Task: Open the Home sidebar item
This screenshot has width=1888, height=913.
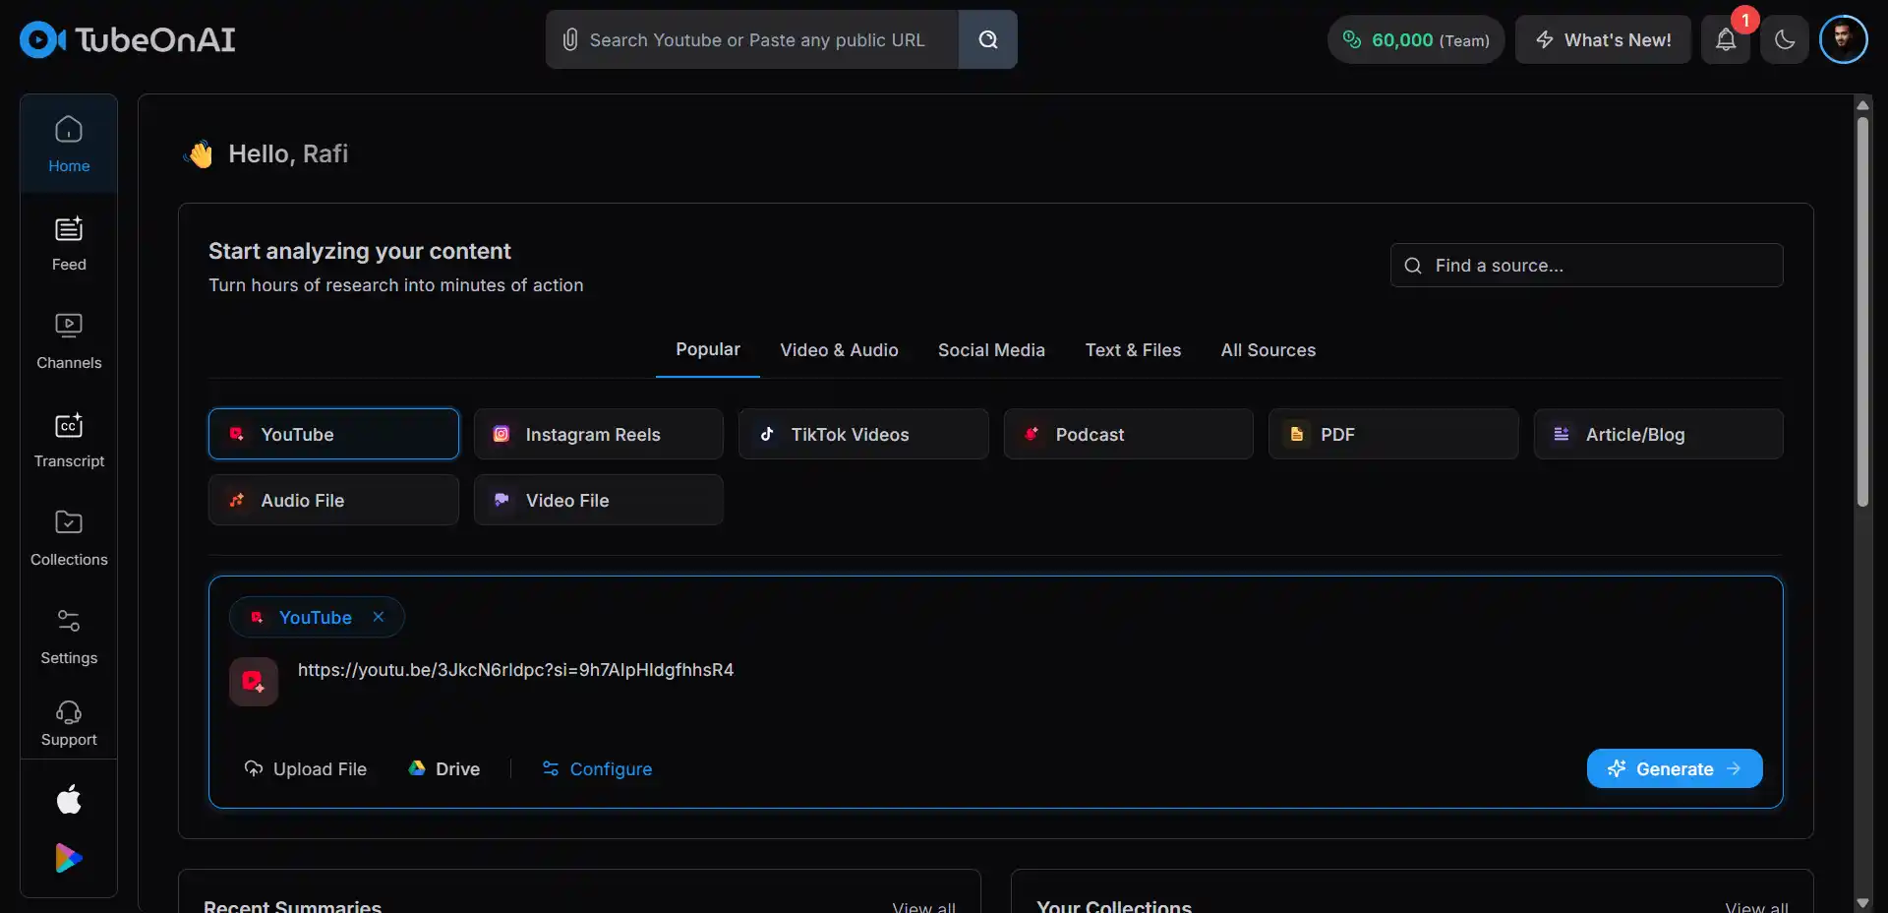Action: [69, 144]
